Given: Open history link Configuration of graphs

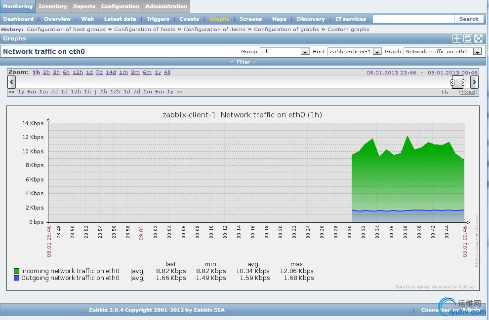Looking at the screenshot, I should point(286,29).
